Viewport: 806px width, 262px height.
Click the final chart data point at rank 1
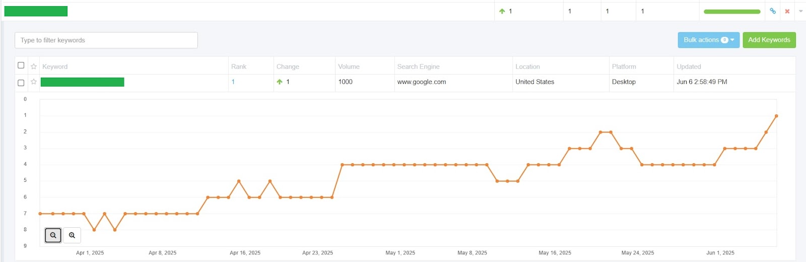pyautogui.click(x=776, y=116)
